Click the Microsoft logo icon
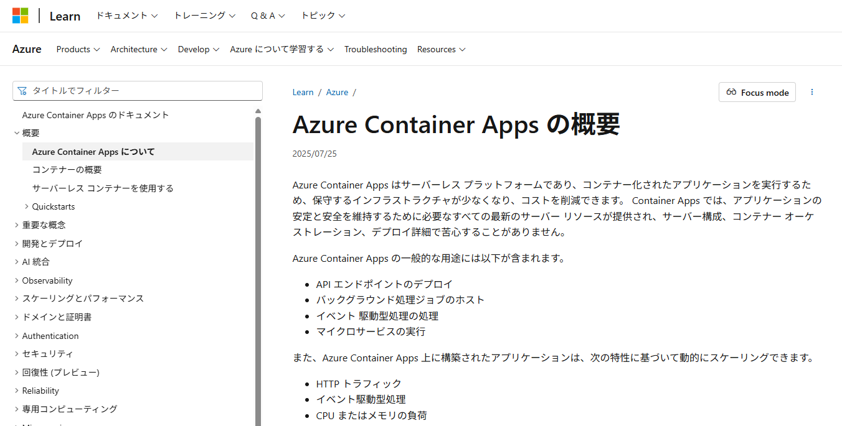 click(x=20, y=16)
